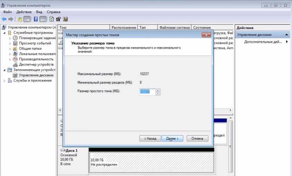The width and height of the screenshot is (292, 176).
Task: Select Диспетчер устройств in tree
Action: click(36, 65)
